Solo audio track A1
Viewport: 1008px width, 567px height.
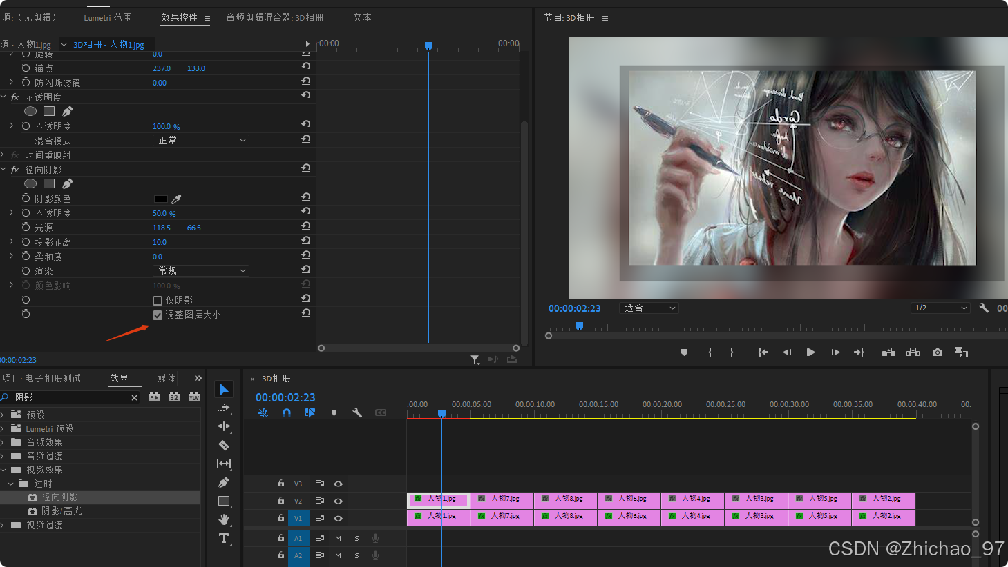click(356, 538)
